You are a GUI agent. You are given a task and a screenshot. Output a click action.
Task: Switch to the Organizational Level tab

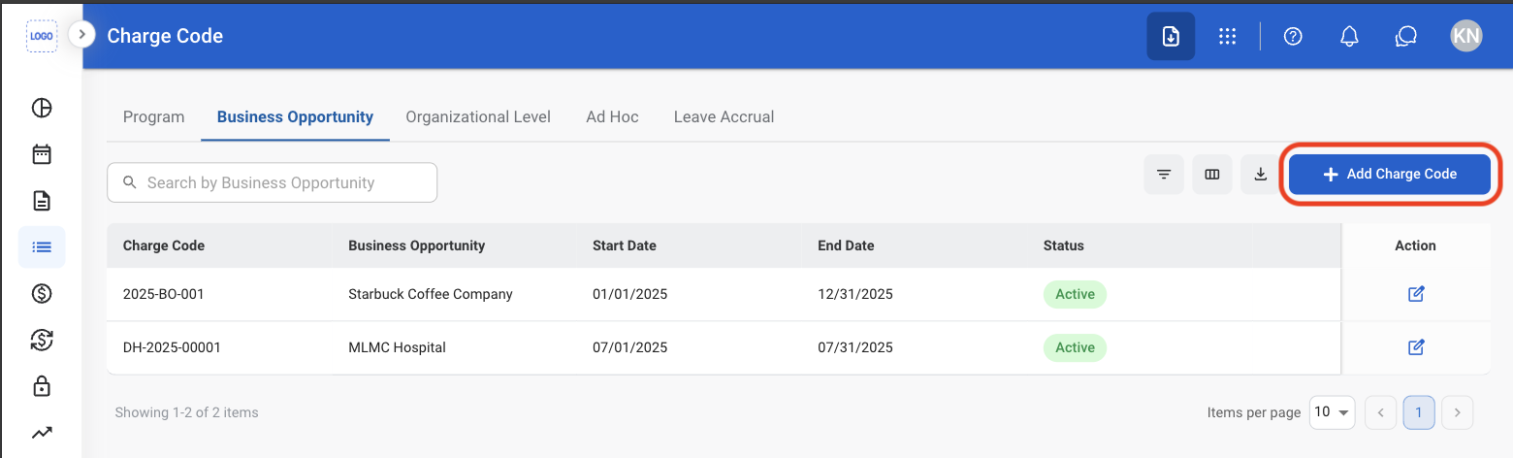[478, 116]
